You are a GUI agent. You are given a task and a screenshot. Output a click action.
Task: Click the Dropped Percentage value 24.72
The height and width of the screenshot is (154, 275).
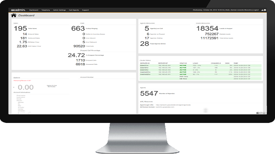(x=76, y=55)
